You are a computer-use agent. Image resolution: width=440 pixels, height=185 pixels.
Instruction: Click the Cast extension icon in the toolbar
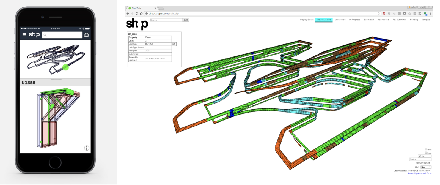click(x=420, y=13)
